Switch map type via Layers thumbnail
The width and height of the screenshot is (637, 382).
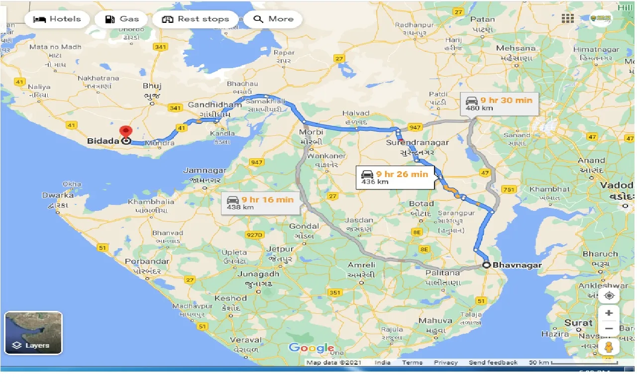click(x=33, y=333)
